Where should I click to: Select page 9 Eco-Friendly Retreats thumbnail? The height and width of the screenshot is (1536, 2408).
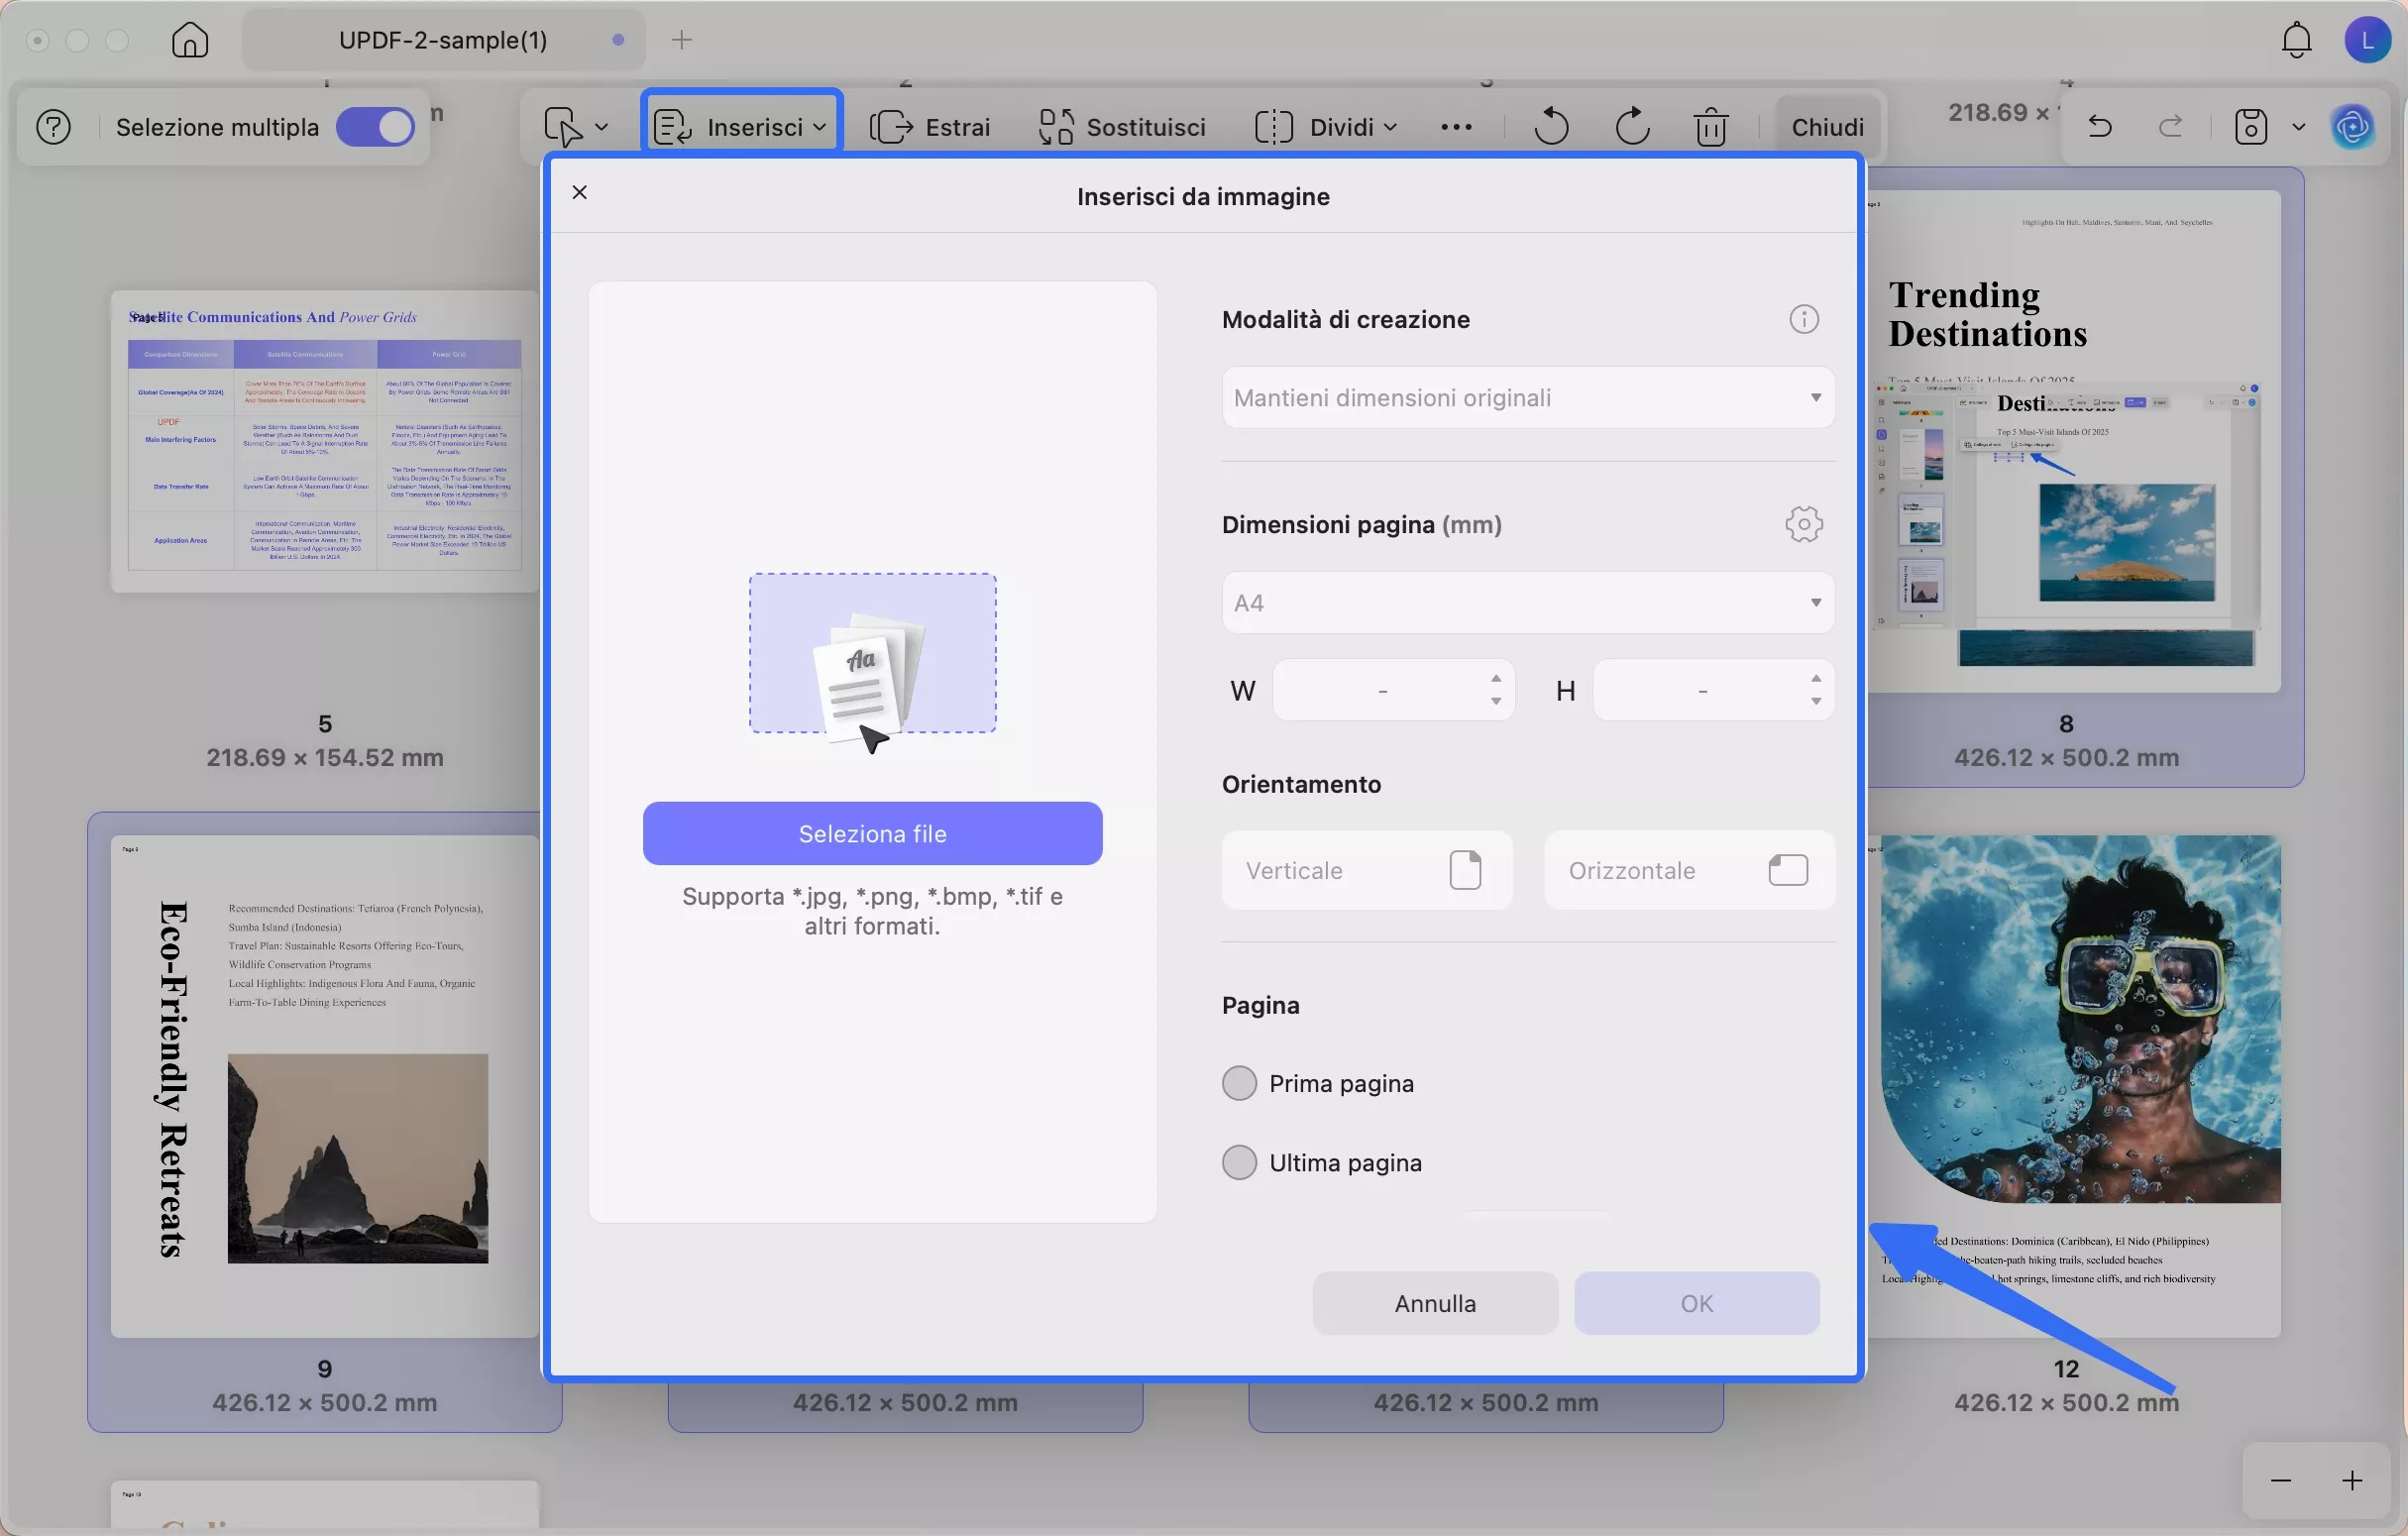point(324,1086)
